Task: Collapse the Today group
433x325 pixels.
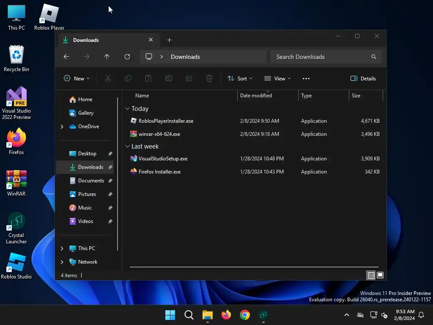Action: pos(127,109)
